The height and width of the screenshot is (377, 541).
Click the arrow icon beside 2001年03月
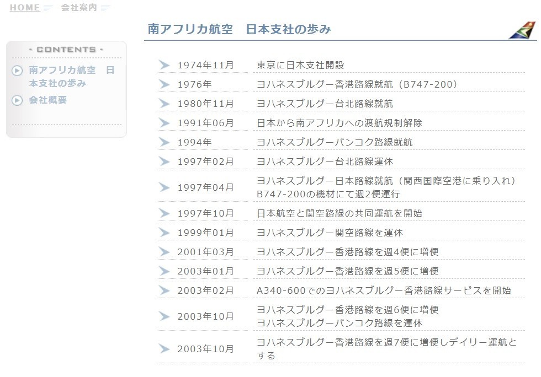point(165,252)
